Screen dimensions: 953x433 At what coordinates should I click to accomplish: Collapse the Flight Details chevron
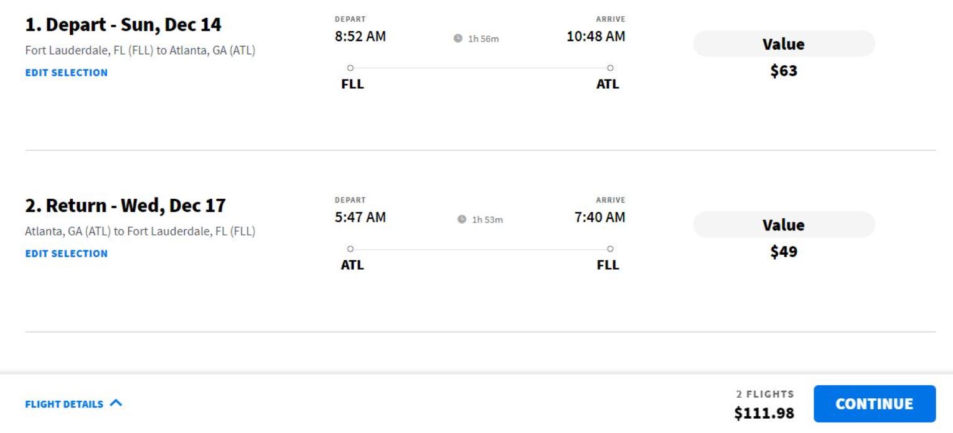[x=116, y=403]
